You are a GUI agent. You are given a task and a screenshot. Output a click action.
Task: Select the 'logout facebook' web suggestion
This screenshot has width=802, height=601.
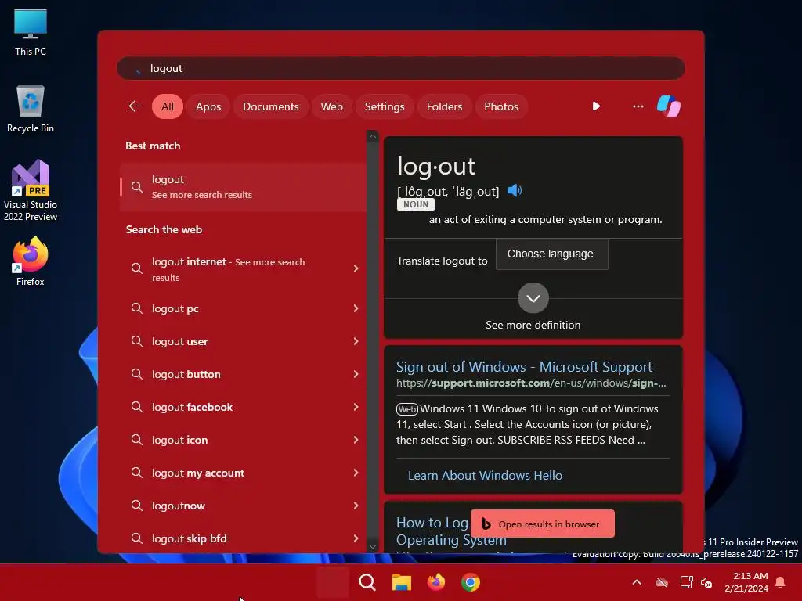coord(243,407)
